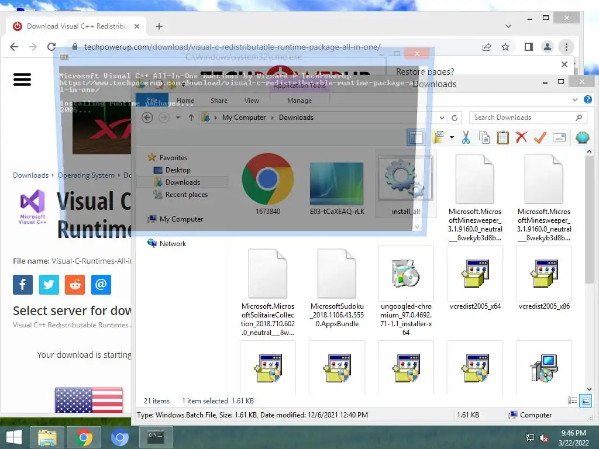Viewport: 599px width, 449px height.
Task: Click the orange checkmark Rename icon
Action: pyautogui.click(x=540, y=137)
